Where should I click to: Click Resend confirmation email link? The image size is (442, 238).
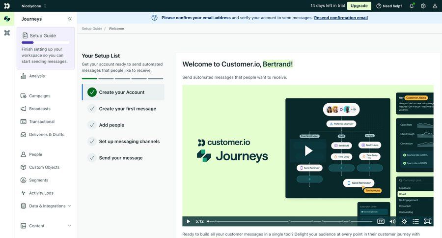click(x=341, y=18)
